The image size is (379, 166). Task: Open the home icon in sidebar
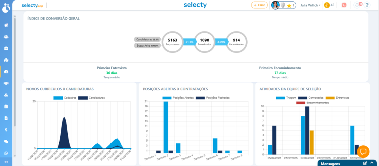(6, 25)
